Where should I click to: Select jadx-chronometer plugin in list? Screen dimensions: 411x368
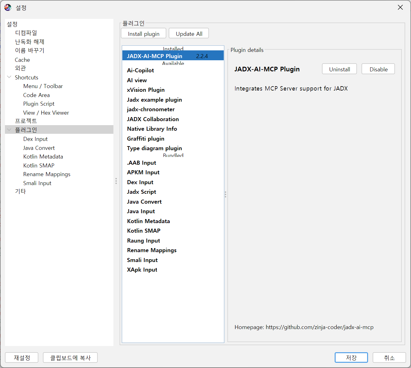[x=173, y=109]
